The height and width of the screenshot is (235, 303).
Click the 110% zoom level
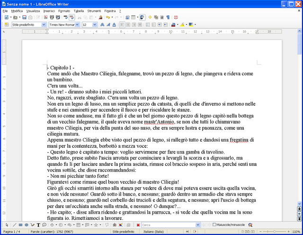coord(296,232)
